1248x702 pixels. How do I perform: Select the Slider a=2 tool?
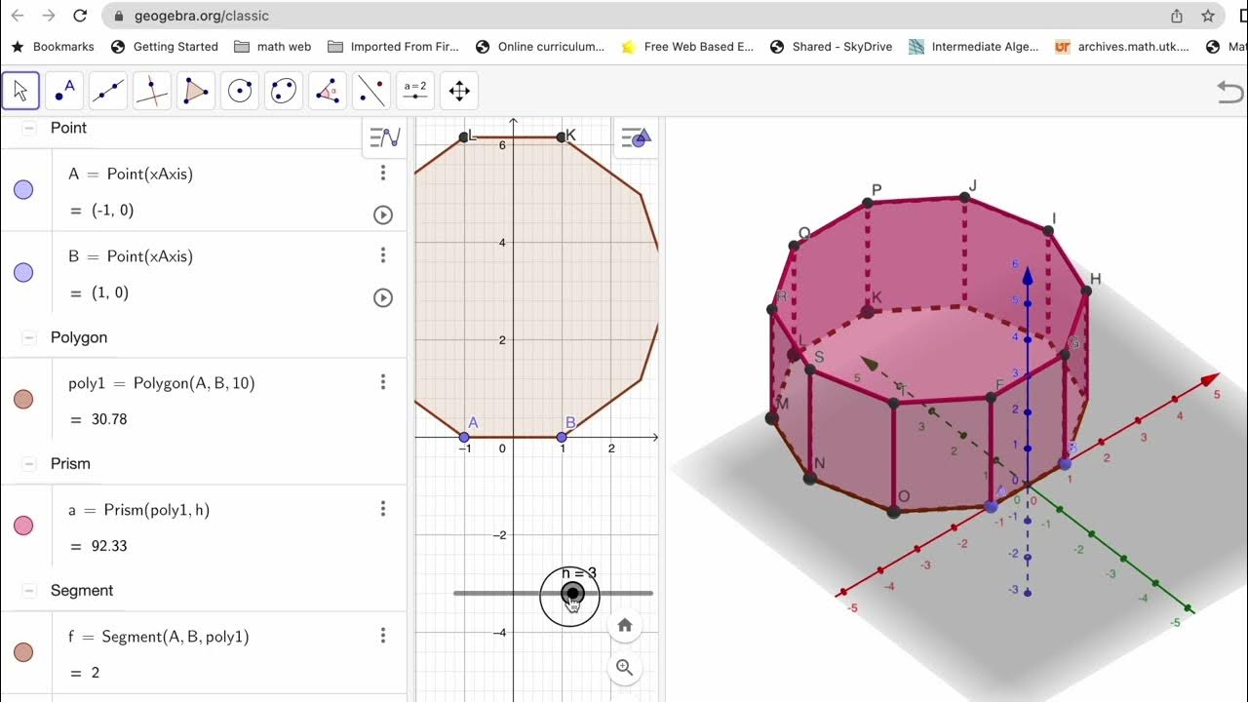415,91
